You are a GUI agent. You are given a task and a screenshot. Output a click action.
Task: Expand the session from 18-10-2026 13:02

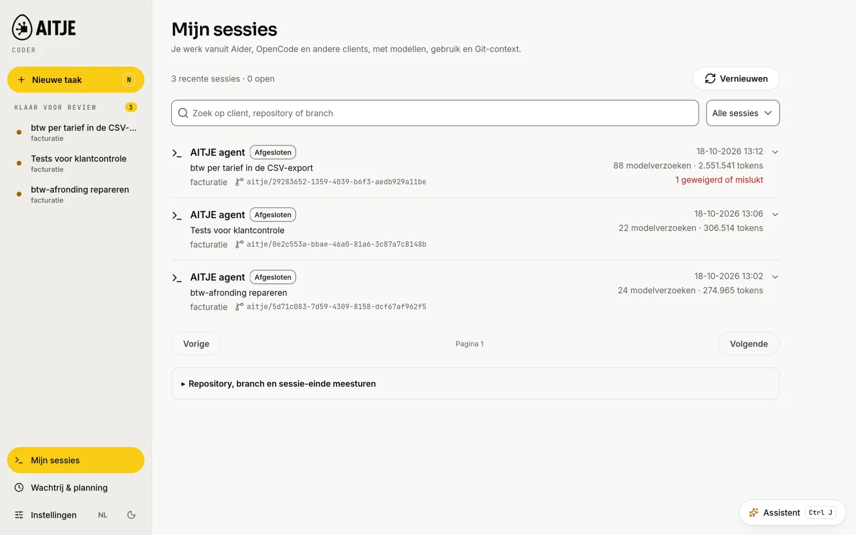pos(775,277)
